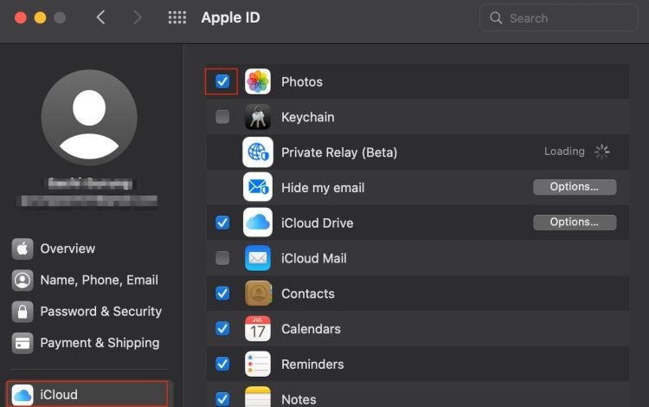
Task: Click the Private Relay globe icon
Action: click(258, 152)
